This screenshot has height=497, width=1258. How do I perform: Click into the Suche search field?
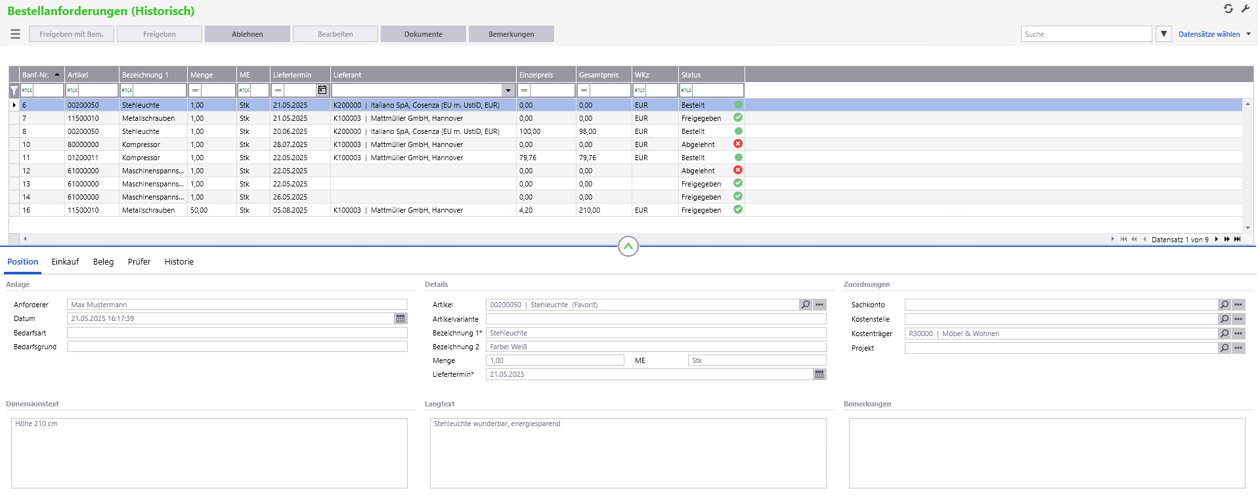(x=1086, y=34)
